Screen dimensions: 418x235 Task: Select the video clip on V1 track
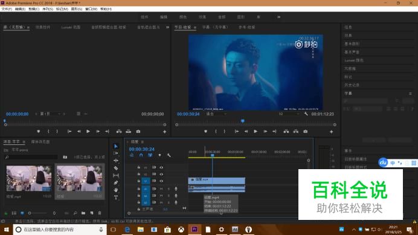pos(217,181)
